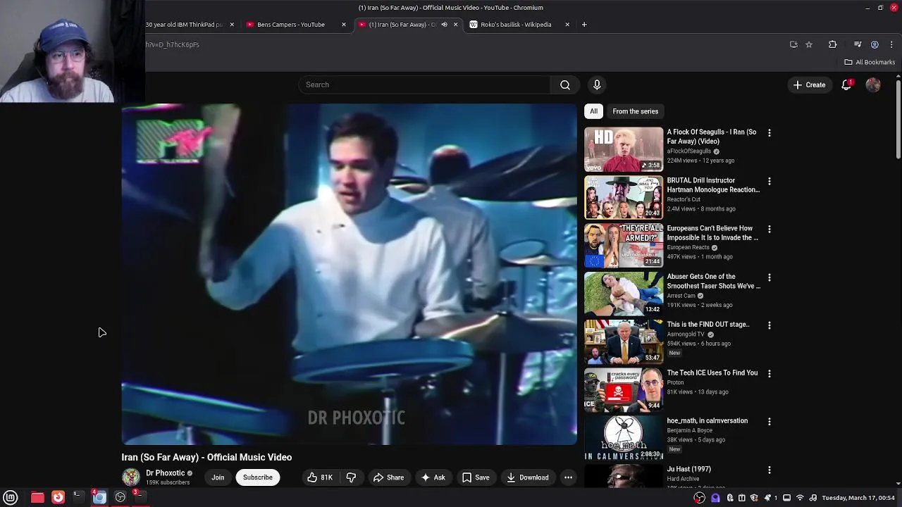
Task: Switch to Roko's basilisk - Wikipedia tab
Action: pyautogui.click(x=516, y=25)
